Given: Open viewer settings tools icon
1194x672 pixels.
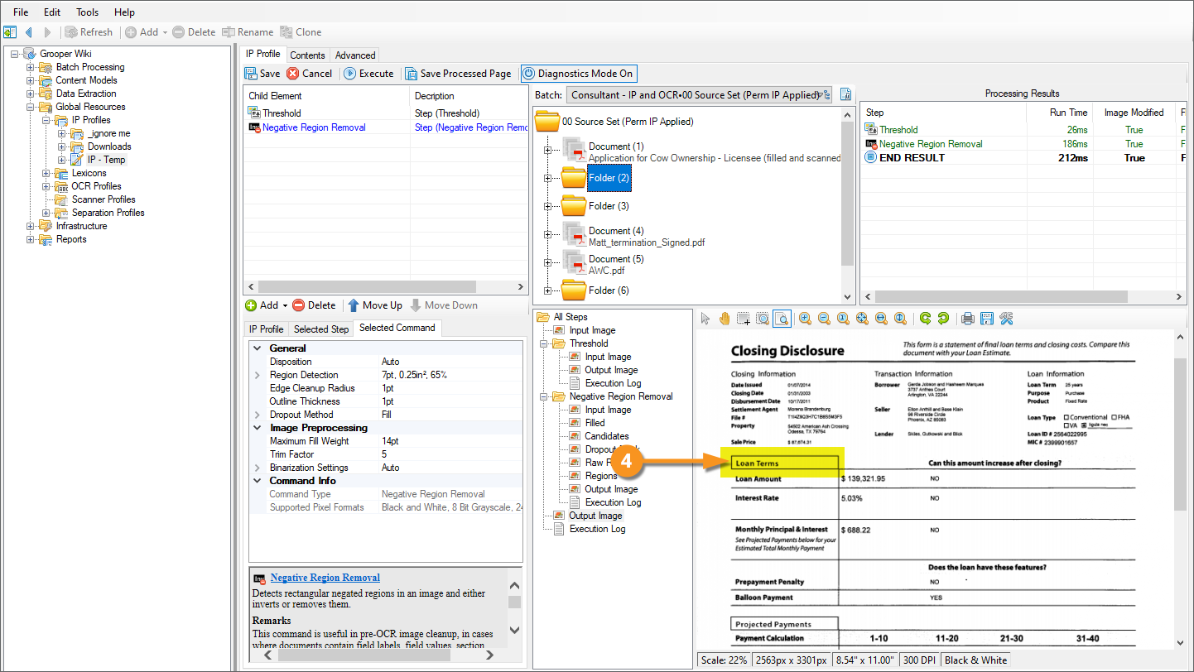Looking at the screenshot, I should click(1007, 319).
